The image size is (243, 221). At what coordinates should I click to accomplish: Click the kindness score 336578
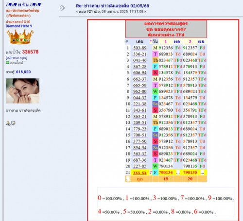coord(30,52)
